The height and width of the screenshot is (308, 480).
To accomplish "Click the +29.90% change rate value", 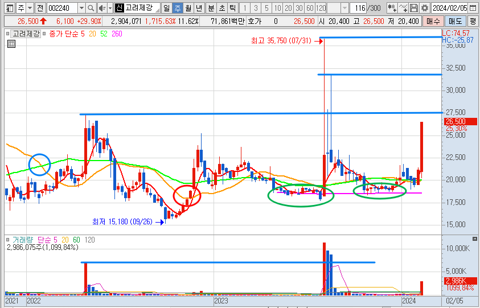I will [89, 21].
